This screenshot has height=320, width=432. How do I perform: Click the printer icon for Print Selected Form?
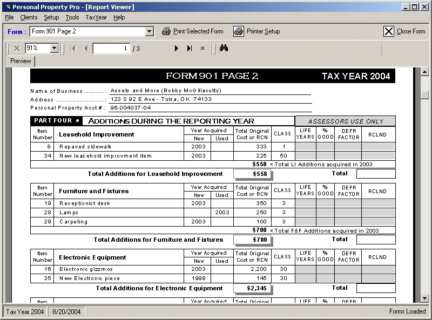[x=166, y=31]
